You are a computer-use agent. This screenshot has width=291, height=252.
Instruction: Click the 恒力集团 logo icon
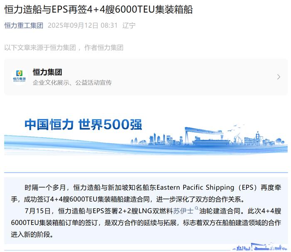(x=19, y=77)
